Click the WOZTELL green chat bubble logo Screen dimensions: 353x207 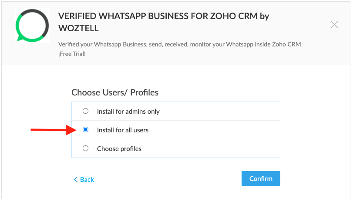coord(32,25)
